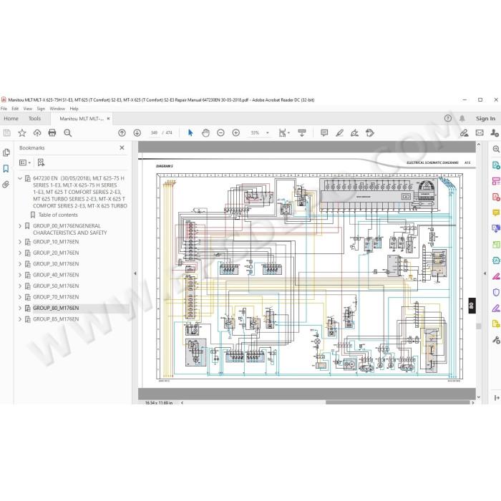Select the GROUP_80_M176EN bookmark
Viewport: 501px width, 501px height.
[x=56, y=308]
